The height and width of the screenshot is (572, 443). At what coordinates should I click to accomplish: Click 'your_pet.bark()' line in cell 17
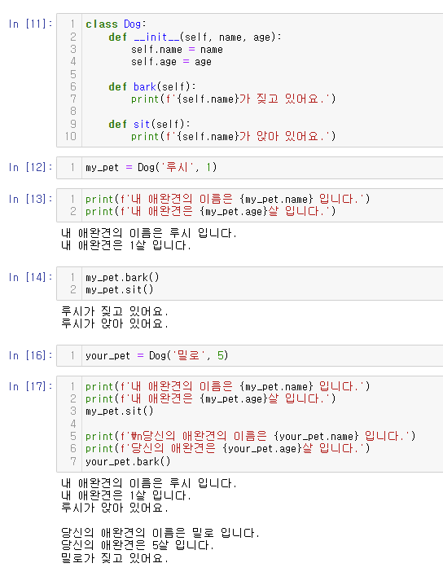pyautogui.click(x=128, y=462)
